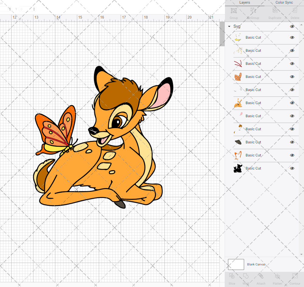Viewport: 304px width, 287px height.
Task: Click the Blank Canvas color swatch
Action: [x=236, y=264]
